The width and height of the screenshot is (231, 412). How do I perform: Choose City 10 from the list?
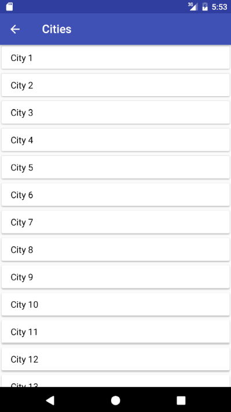116,304
